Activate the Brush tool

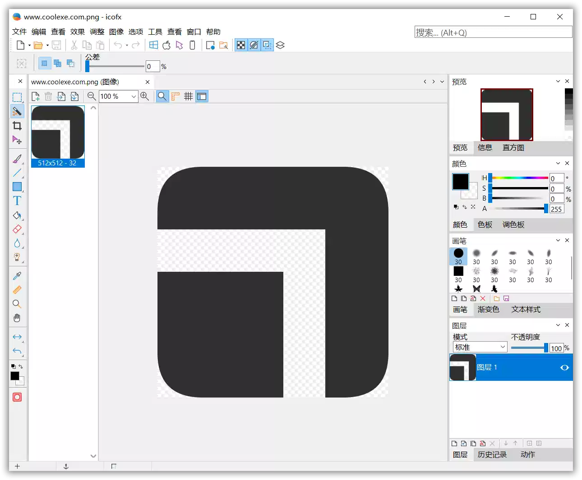tap(17, 158)
